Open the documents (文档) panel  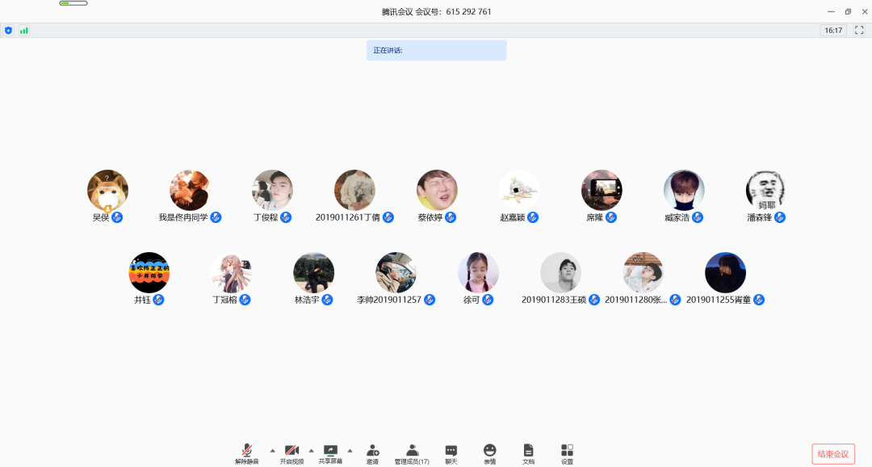coord(528,453)
